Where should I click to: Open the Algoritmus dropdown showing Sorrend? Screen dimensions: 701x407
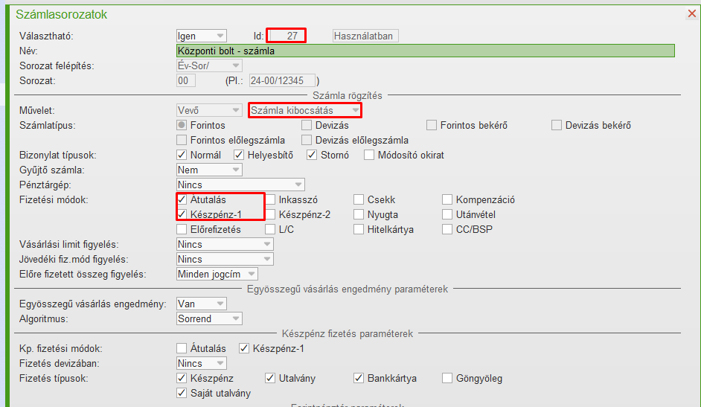click(x=209, y=318)
